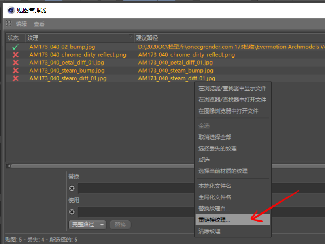
Task: Choose 选择丢失的纹理 in context menu
Action: pos(233,149)
